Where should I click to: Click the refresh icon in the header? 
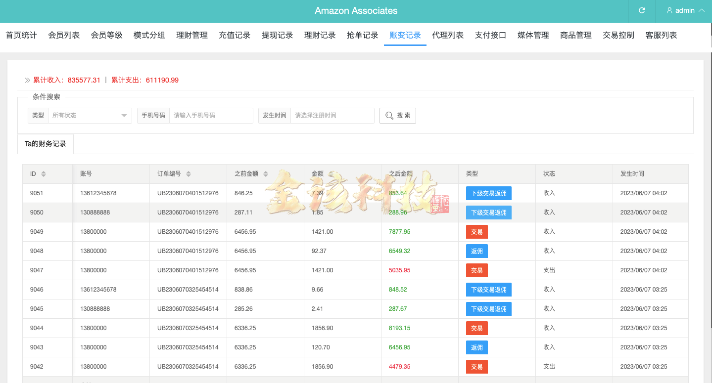[x=641, y=10]
